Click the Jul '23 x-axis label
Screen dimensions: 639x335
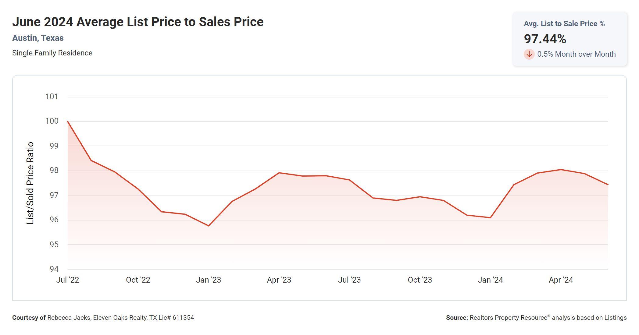[349, 280]
